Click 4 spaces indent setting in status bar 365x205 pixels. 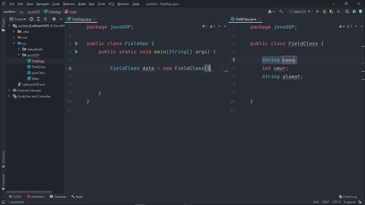[x=349, y=202]
